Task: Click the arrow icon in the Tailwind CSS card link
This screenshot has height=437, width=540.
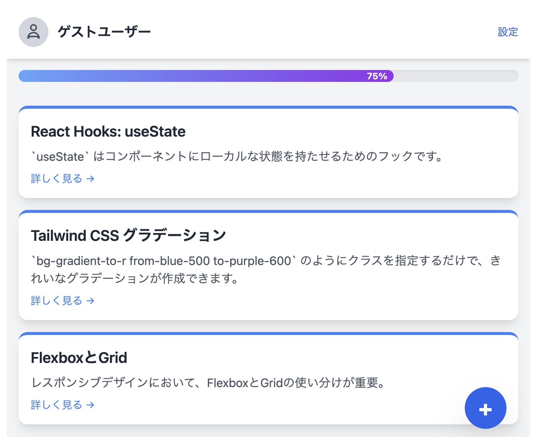Action: [x=90, y=301]
